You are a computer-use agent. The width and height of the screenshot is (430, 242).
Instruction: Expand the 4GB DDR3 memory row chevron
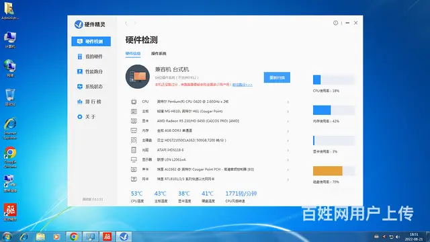288,131
